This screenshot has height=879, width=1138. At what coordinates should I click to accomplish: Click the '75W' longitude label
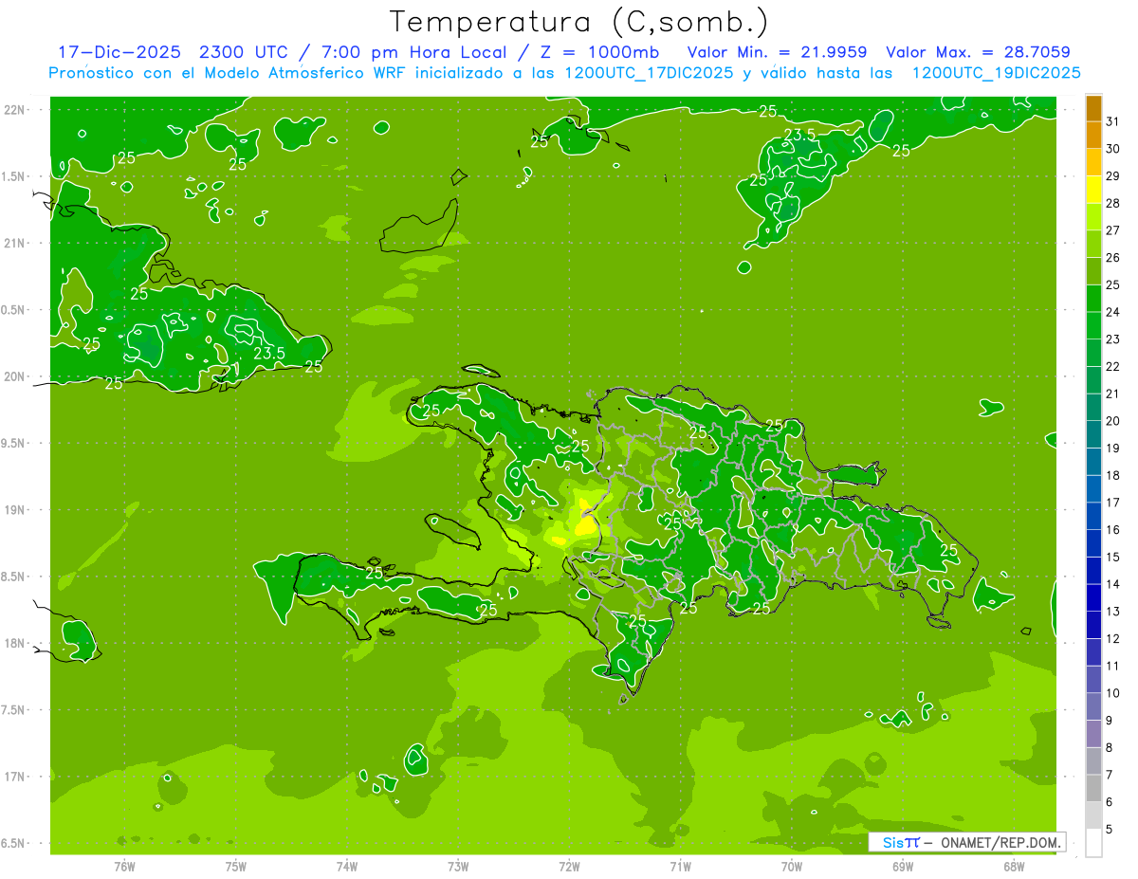tap(236, 867)
